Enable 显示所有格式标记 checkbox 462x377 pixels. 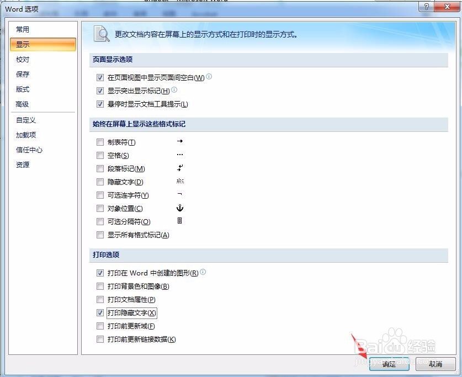[100, 235]
